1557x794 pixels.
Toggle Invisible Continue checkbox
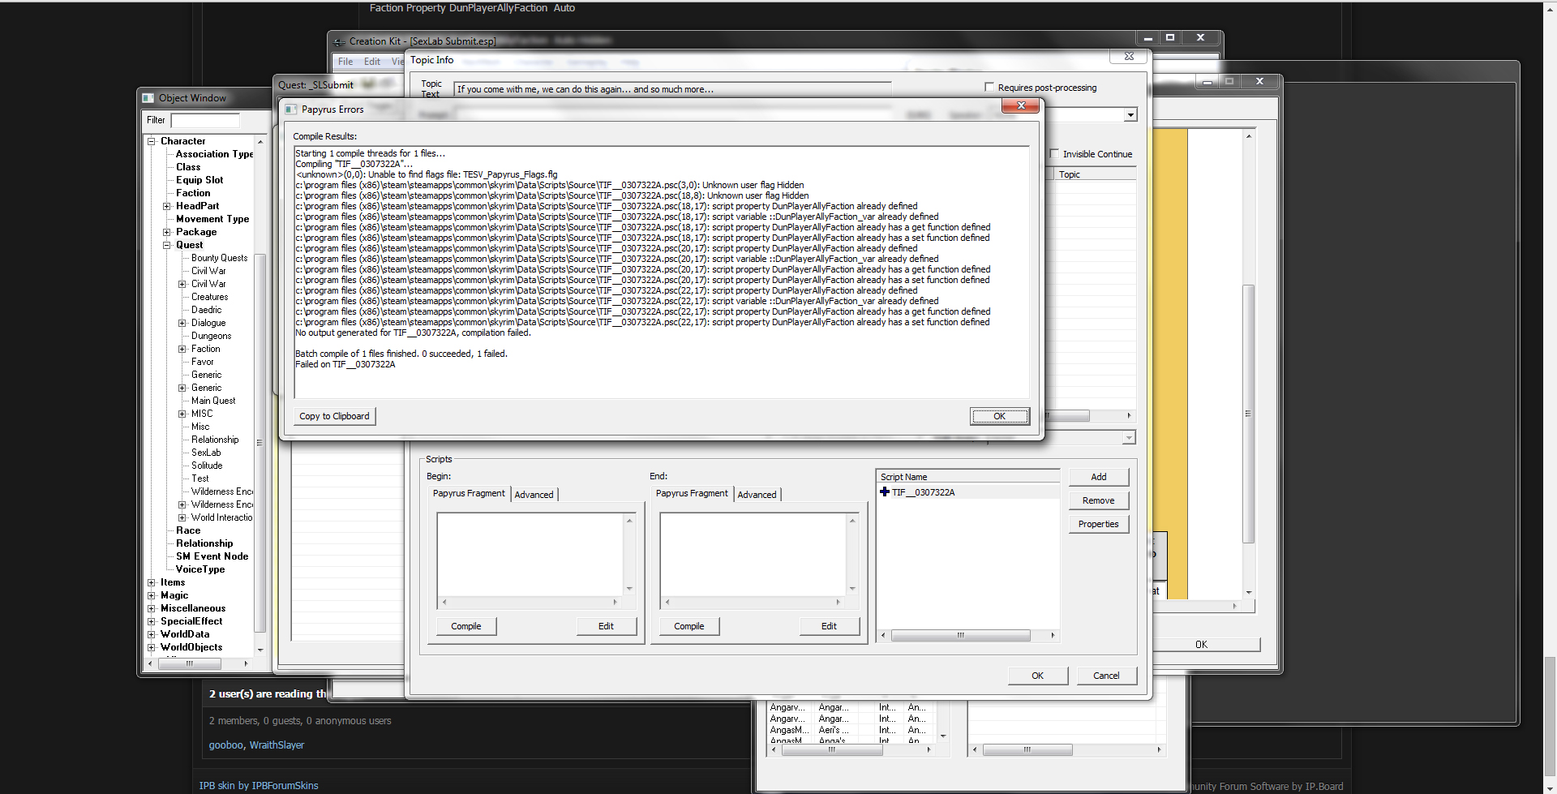pos(1054,153)
